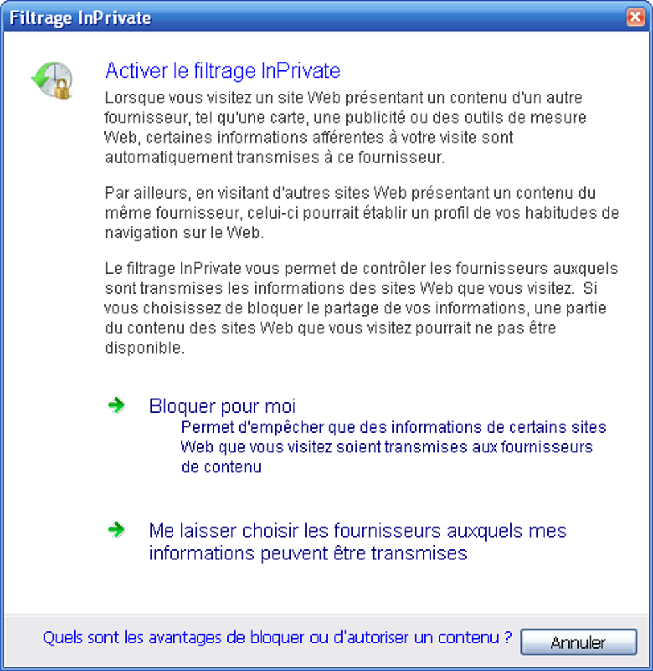Screen dimensions: 653x671
Task: Click the green arrow beside Bloquer pour moi
Action: 117,405
